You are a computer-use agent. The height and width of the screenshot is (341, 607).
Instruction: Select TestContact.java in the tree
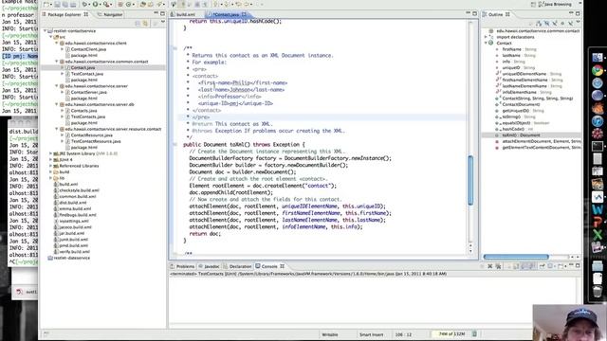pyautogui.click(x=86, y=74)
